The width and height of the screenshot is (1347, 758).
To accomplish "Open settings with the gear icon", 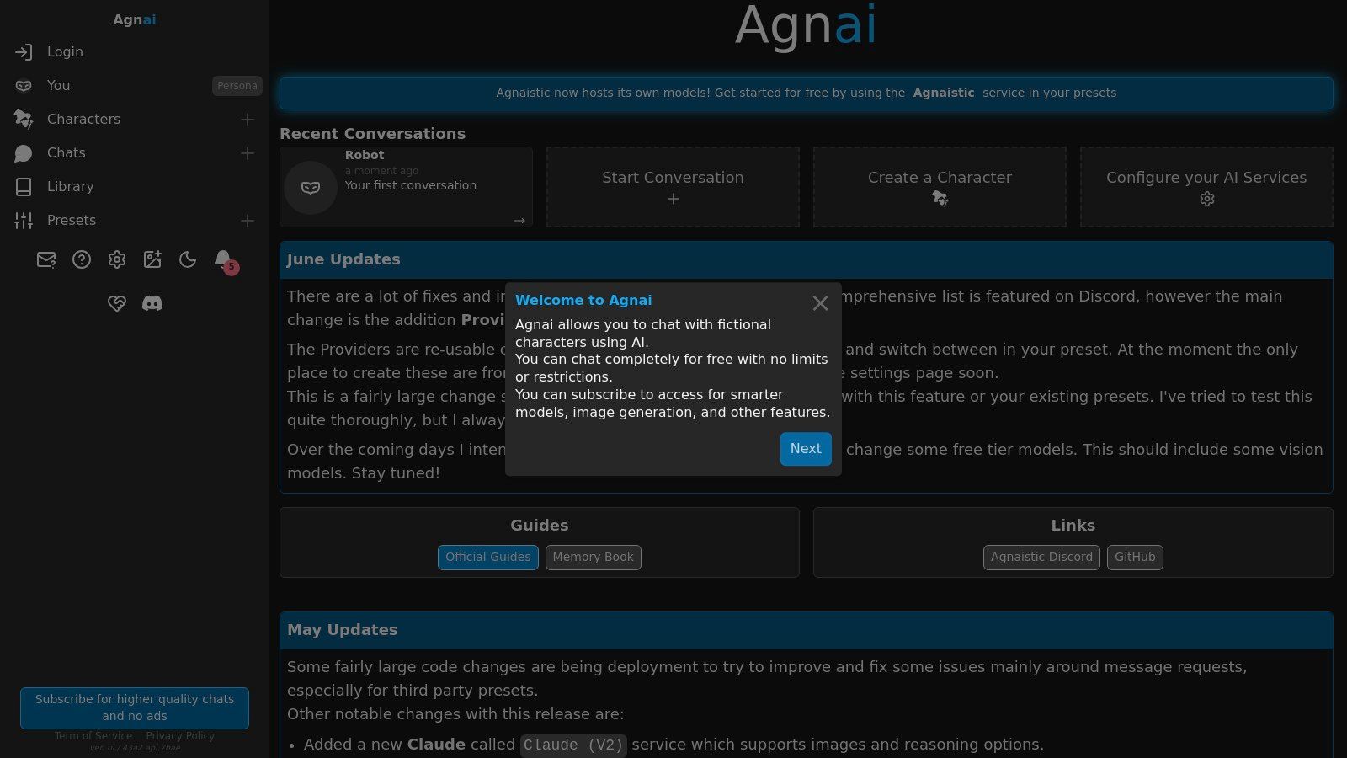I will (x=117, y=259).
